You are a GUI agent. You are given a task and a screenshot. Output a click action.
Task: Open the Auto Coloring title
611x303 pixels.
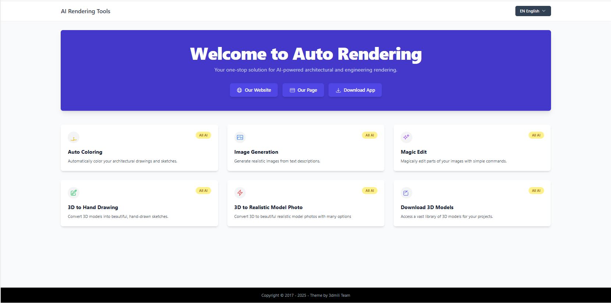(x=85, y=152)
